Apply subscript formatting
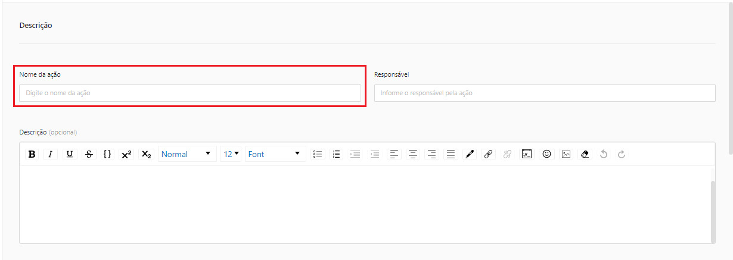 point(146,154)
